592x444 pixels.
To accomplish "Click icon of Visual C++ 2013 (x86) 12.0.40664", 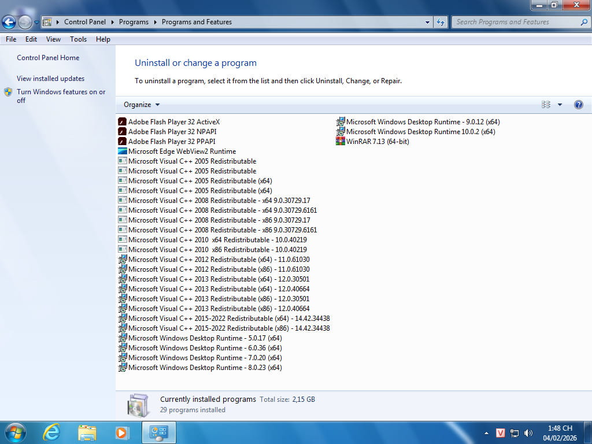I will click(123, 308).
